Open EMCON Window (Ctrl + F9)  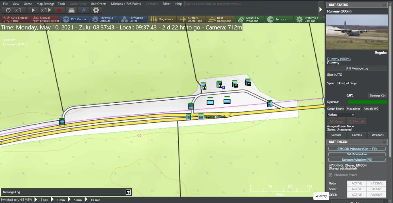[x=357, y=149]
